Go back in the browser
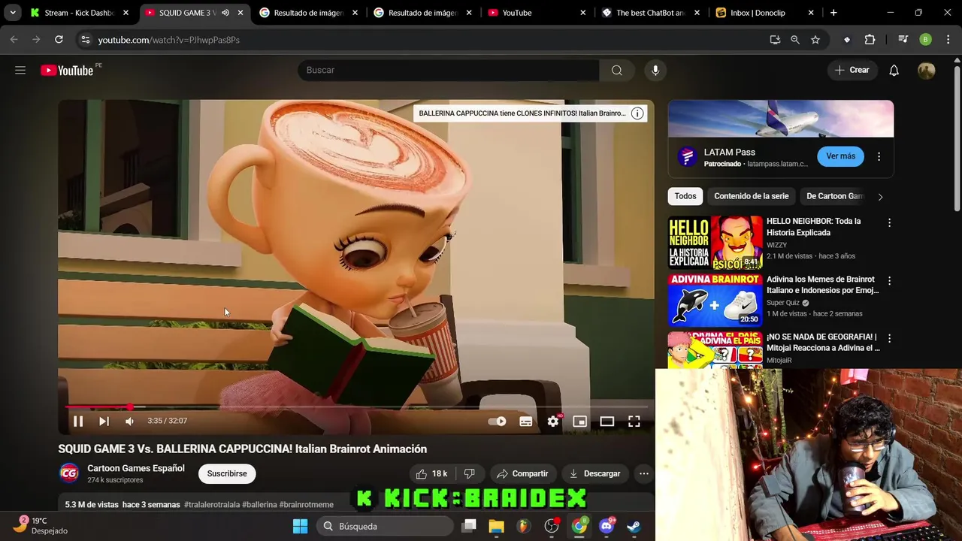The height and width of the screenshot is (541, 962). coord(14,40)
